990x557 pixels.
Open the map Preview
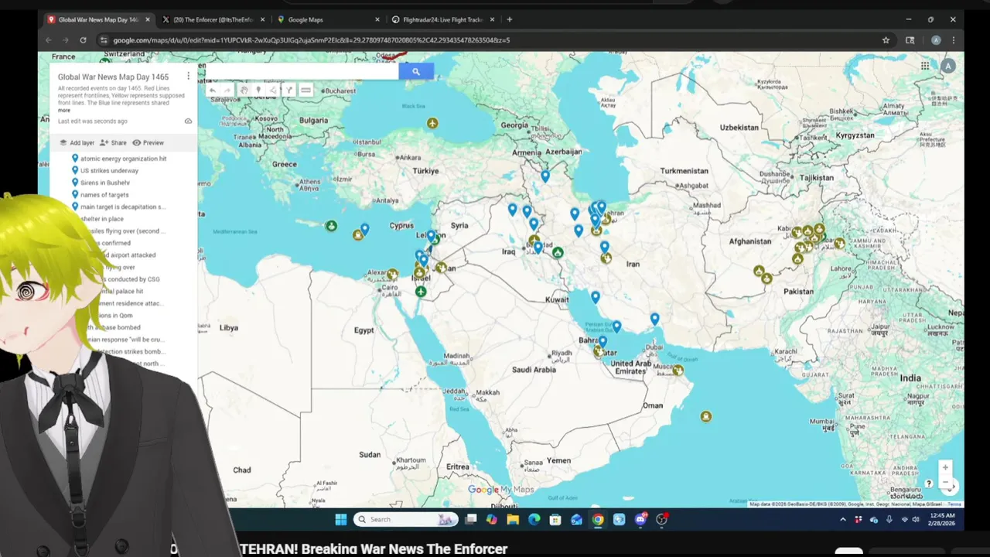pos(148,142)
